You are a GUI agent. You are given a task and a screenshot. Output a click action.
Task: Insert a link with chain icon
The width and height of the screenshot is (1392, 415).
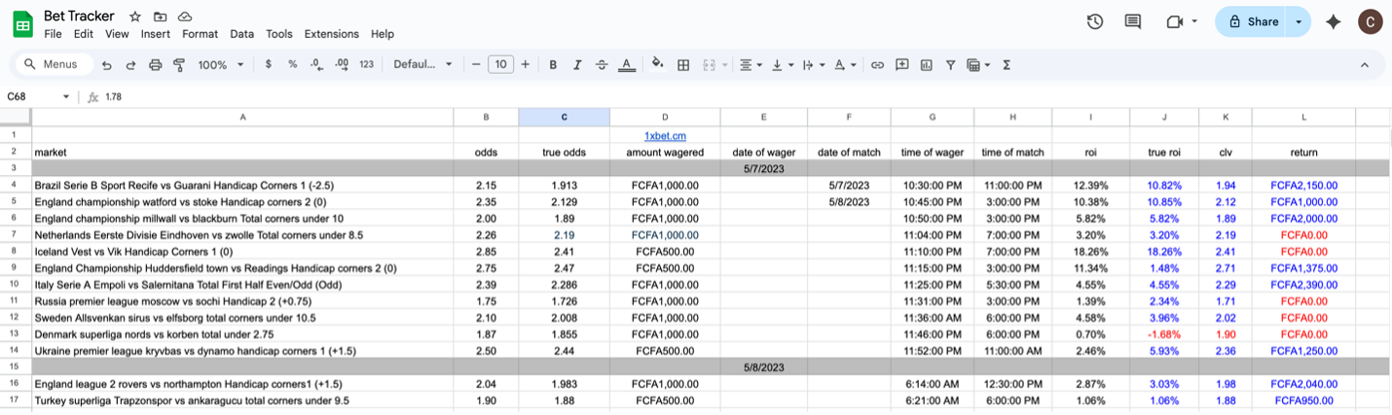click(877, 65)
